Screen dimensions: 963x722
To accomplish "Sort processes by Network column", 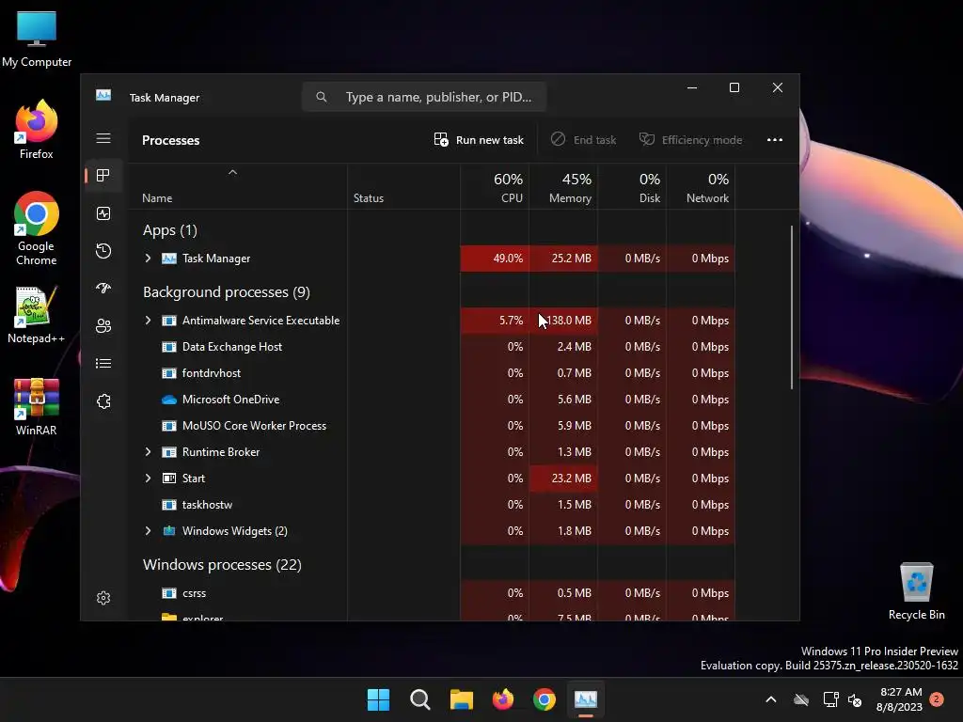I will click(x=701, y=188).
